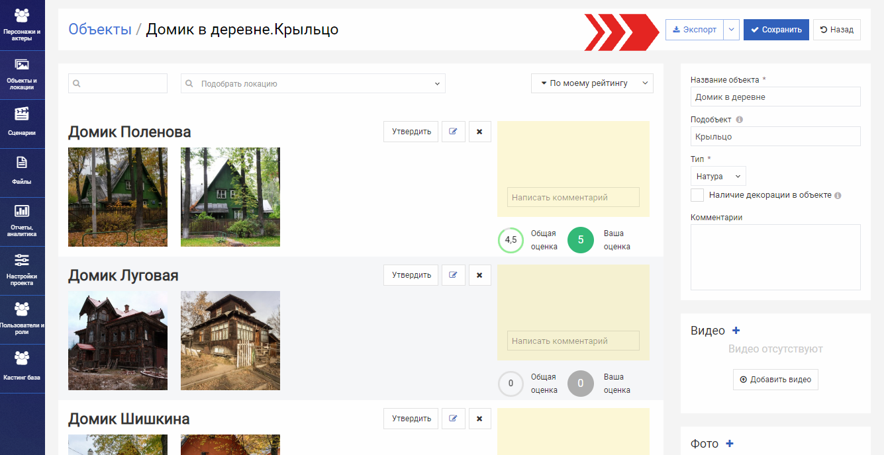The image size is (884, 455).
Task: Click Ваша оценка circle for Домик Луговая
Action: (581, 384)
